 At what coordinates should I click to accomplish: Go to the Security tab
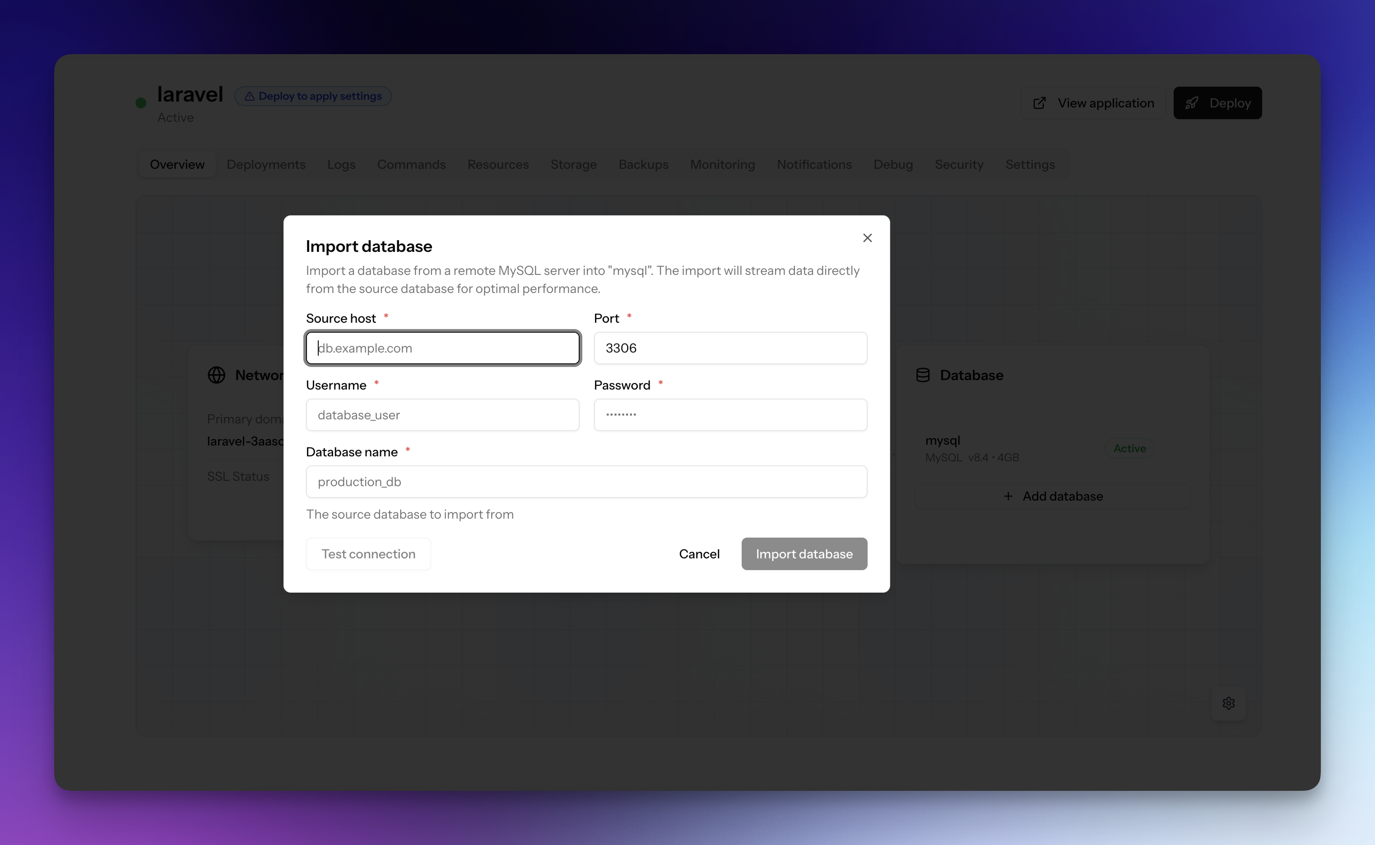[x=959, y=164]
